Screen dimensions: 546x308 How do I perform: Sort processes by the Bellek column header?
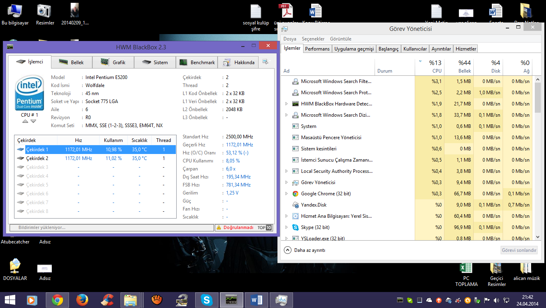point(458,67)
